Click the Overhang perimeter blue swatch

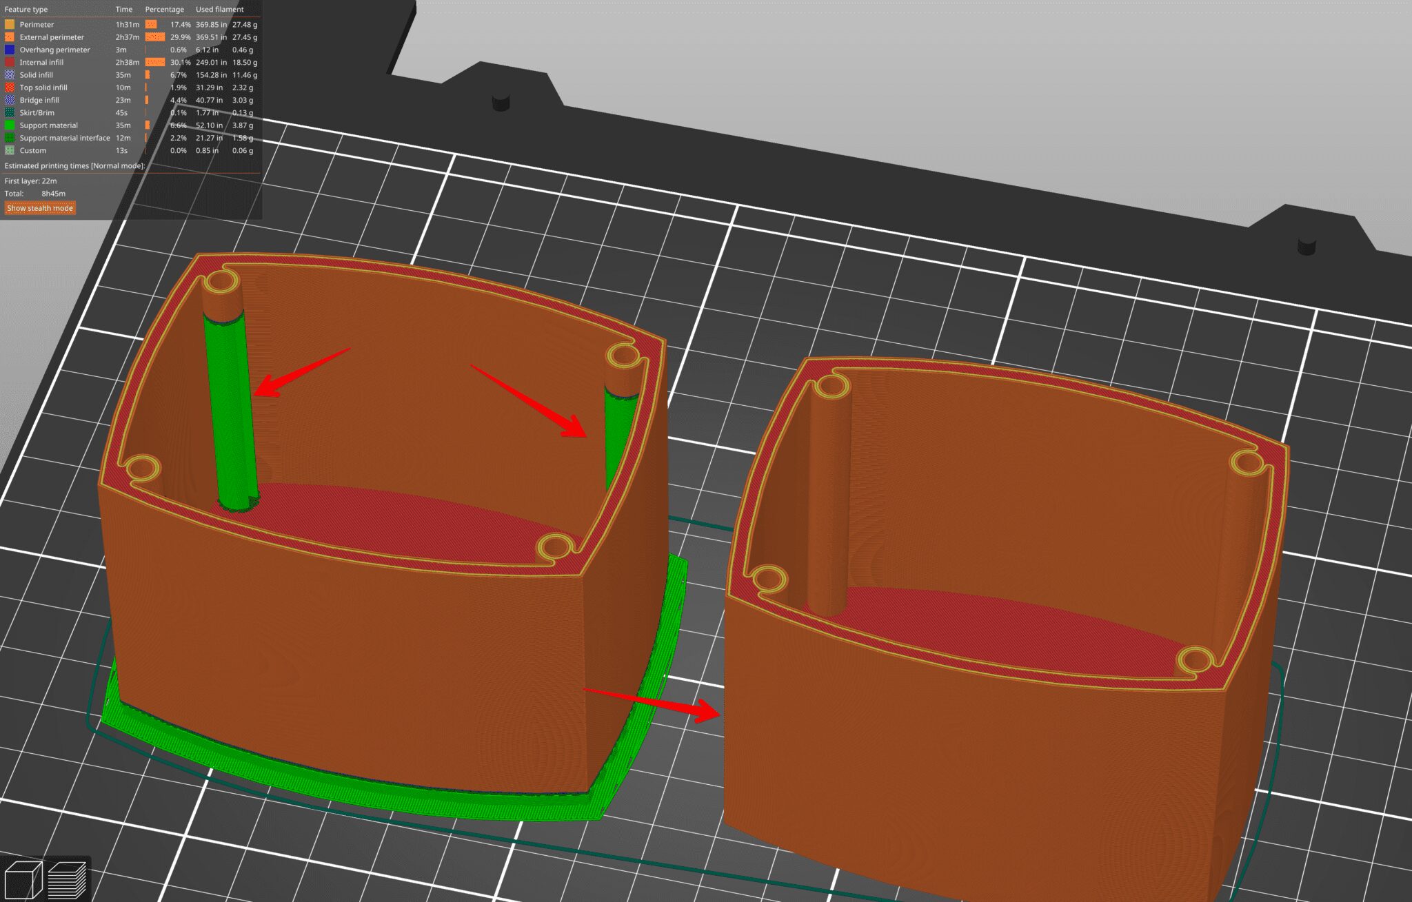10,50
